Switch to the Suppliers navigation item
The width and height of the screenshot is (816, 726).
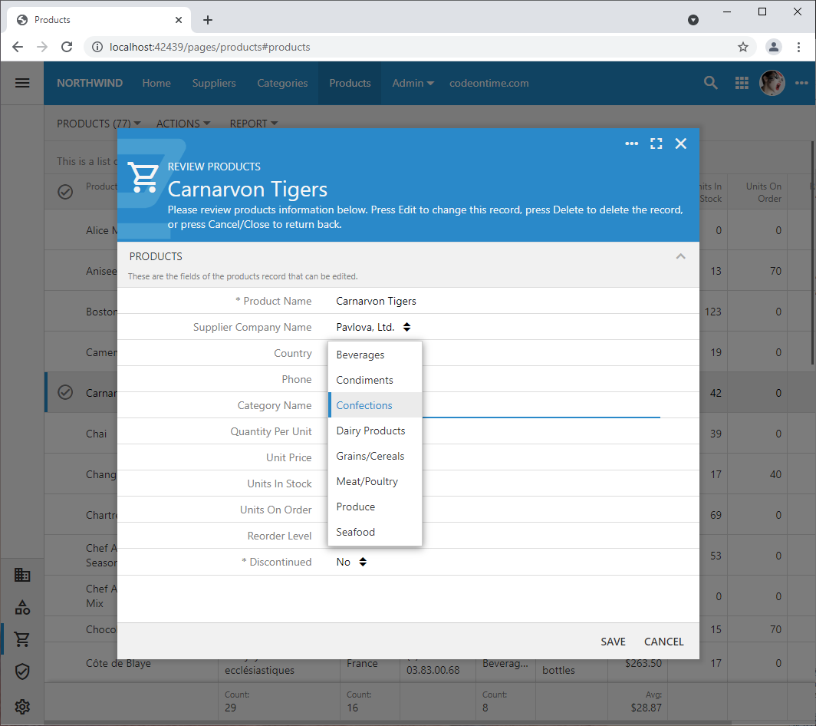point(214,83)
